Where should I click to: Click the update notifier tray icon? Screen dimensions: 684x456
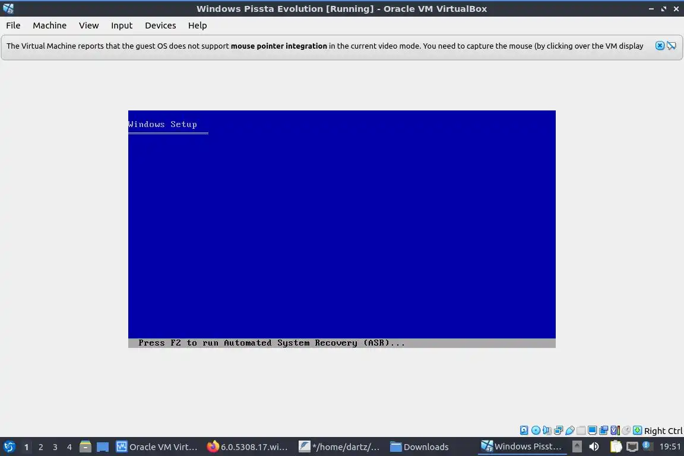click(x=647, y=446)
